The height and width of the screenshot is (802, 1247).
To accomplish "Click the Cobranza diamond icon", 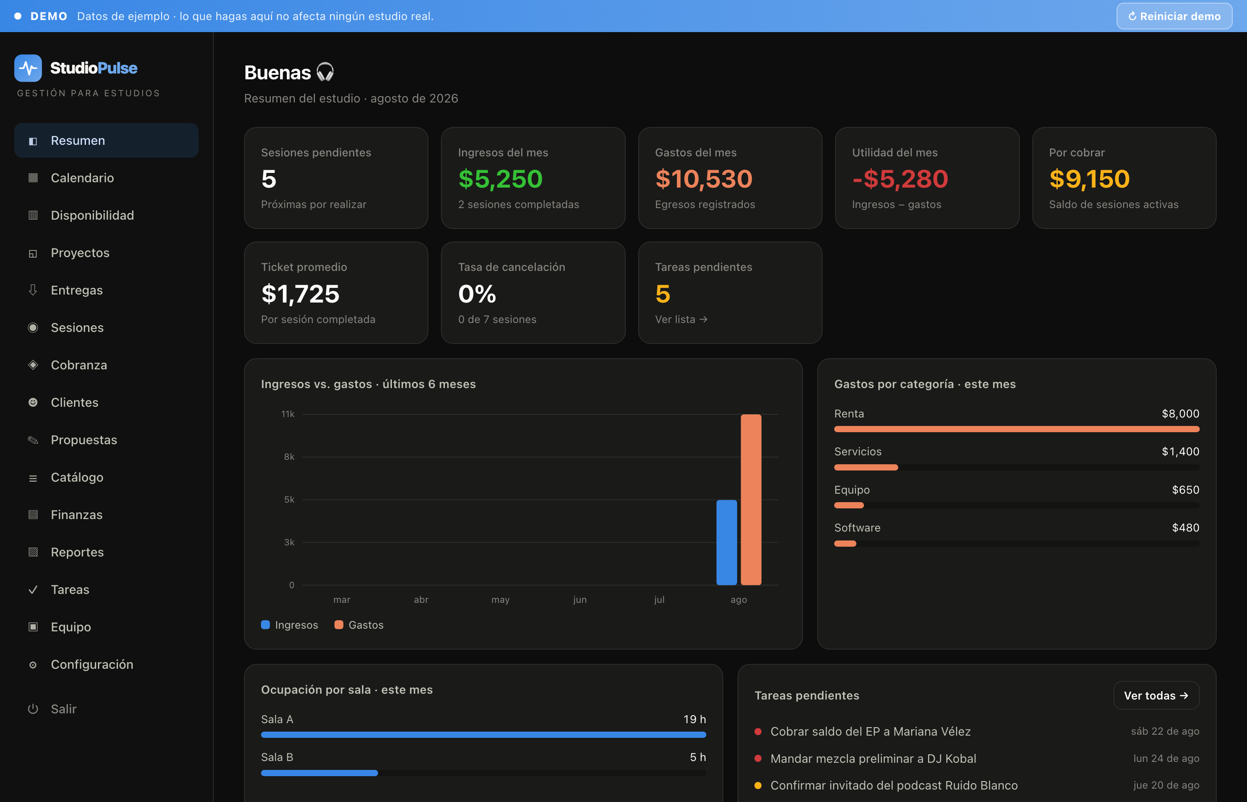I will click(x=33, y=365).
